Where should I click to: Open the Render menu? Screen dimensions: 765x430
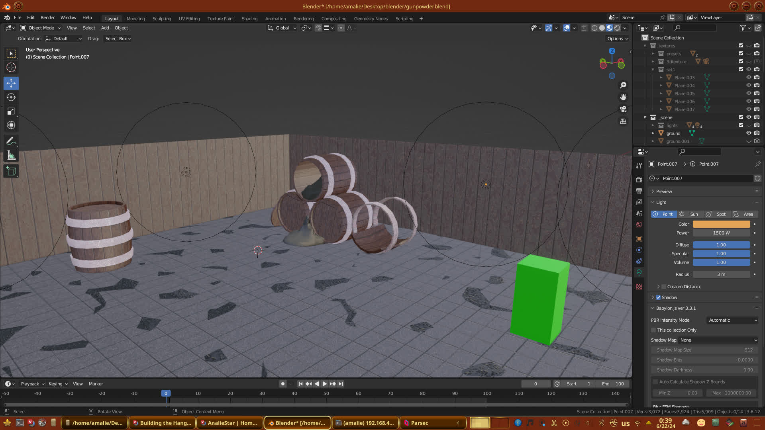[47, 18]
